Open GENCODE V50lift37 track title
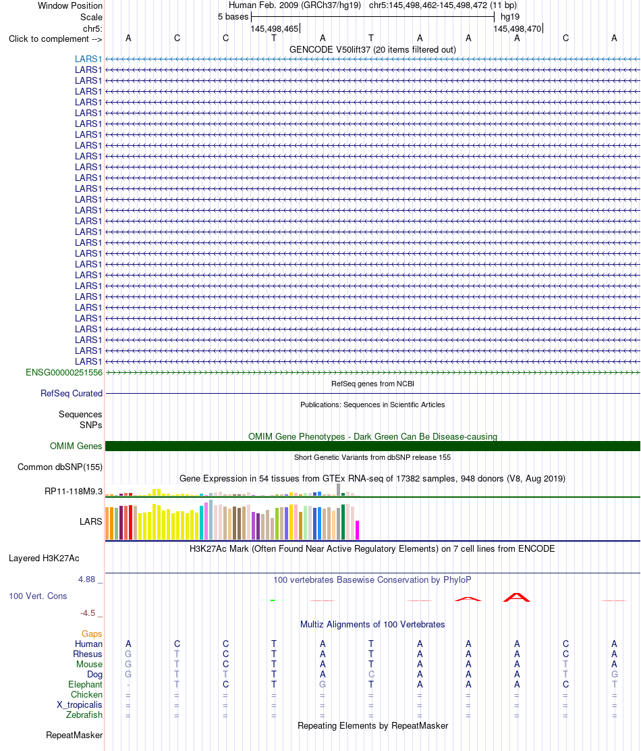The width and height of the screenshot is (641, 751). point(372,49)
